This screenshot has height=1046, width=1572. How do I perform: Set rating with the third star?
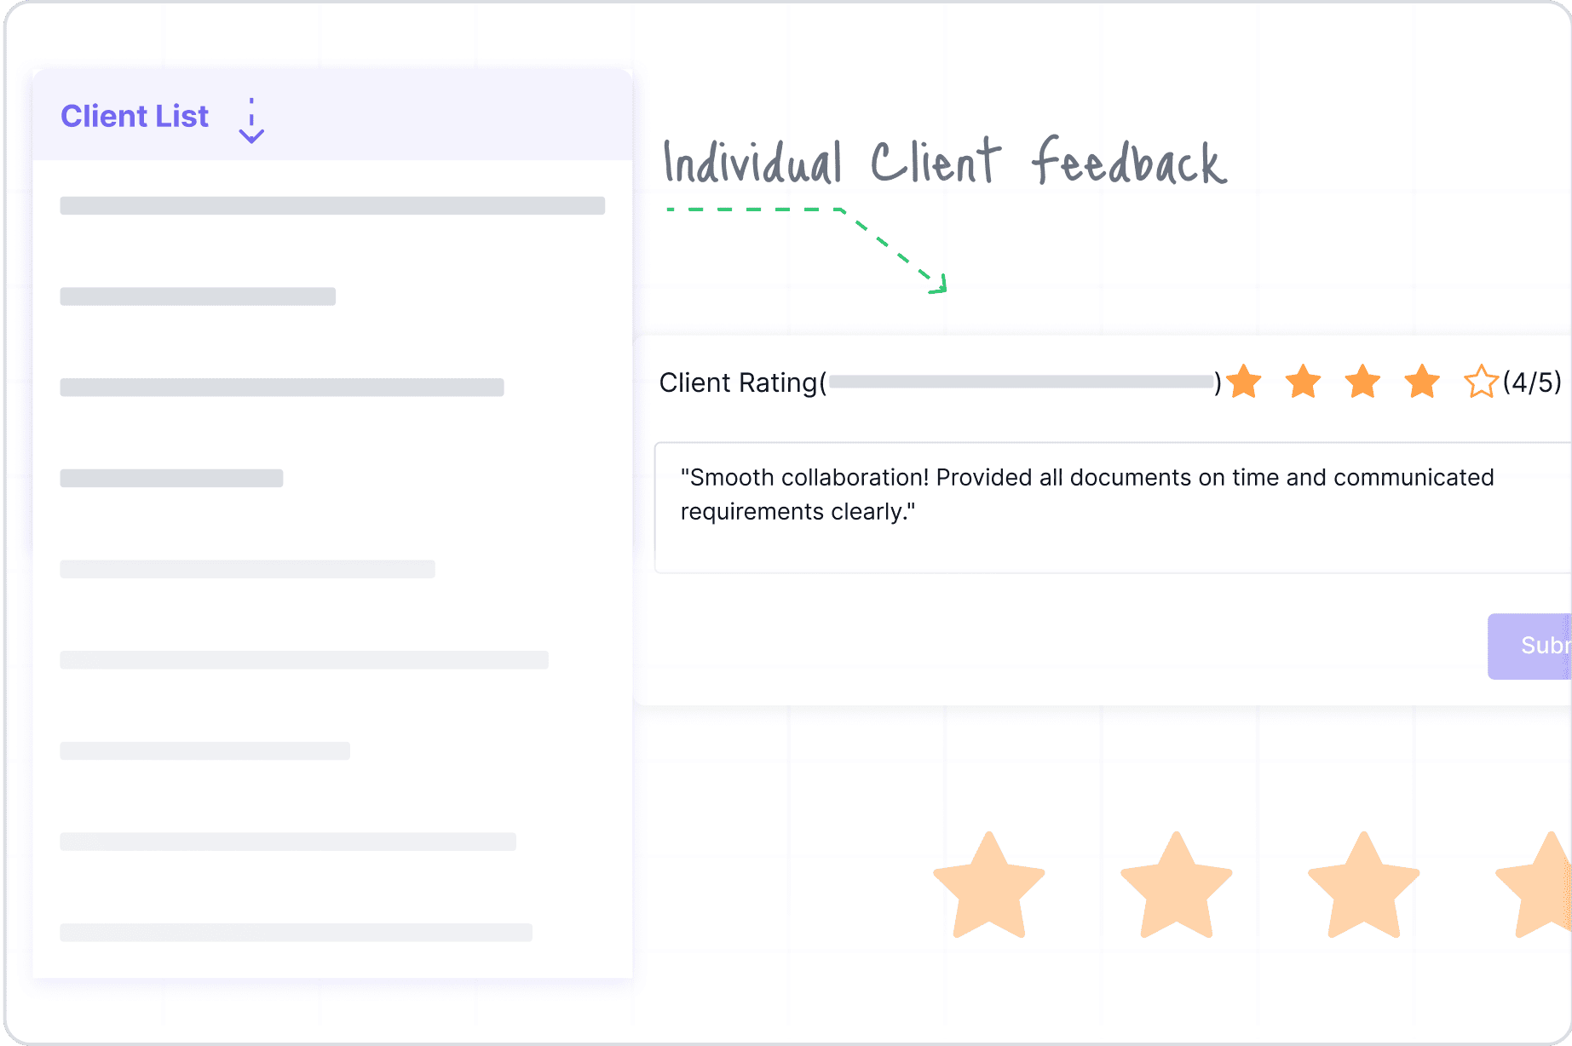coord(1363,382)
